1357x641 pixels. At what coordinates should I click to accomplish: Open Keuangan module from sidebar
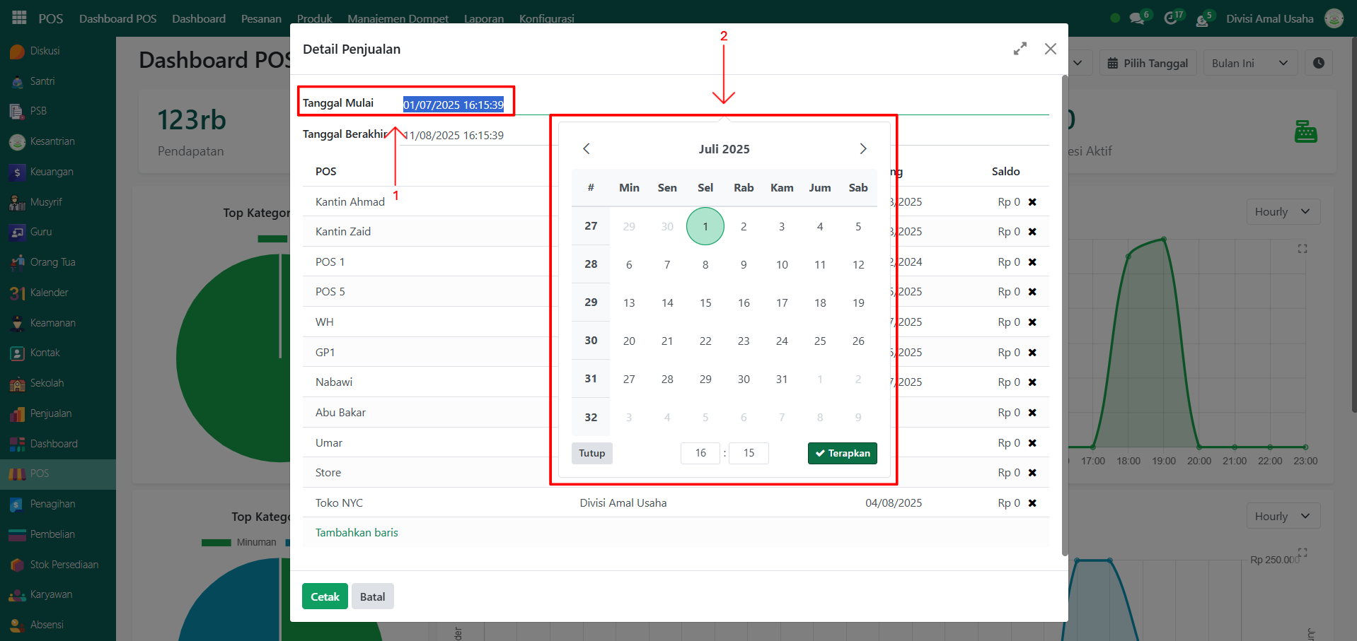51,172
